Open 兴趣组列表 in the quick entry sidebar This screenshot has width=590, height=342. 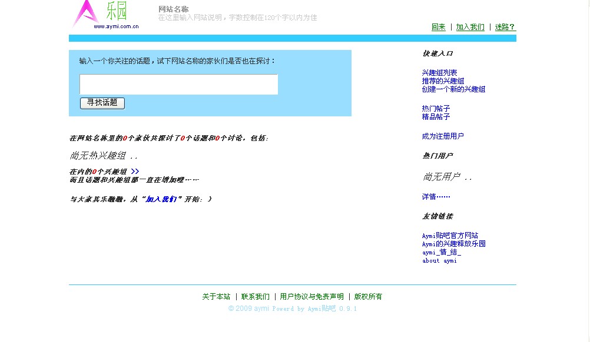pyautogui.click(x=439, y=73)
